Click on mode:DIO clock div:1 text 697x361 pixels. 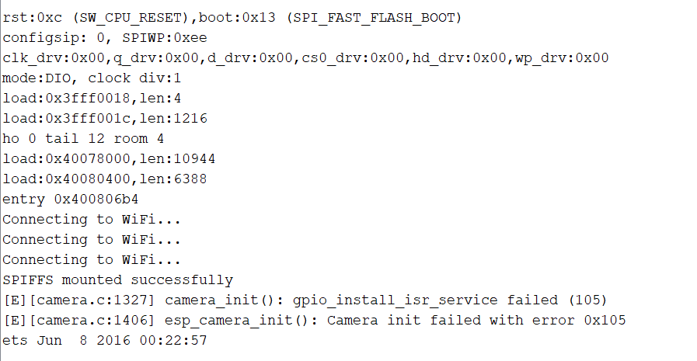92,78
